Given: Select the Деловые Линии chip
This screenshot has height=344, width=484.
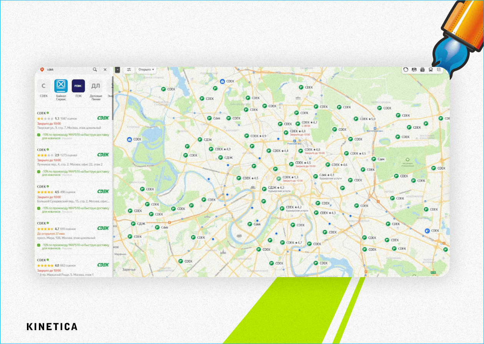Looking at the screenshot, I should tap(96, 90).
